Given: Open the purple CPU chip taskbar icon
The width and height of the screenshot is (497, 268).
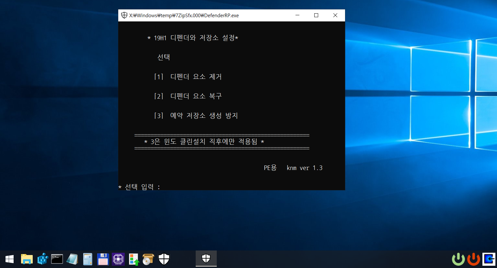Looking at the screenshot, I should pos(118,259).
